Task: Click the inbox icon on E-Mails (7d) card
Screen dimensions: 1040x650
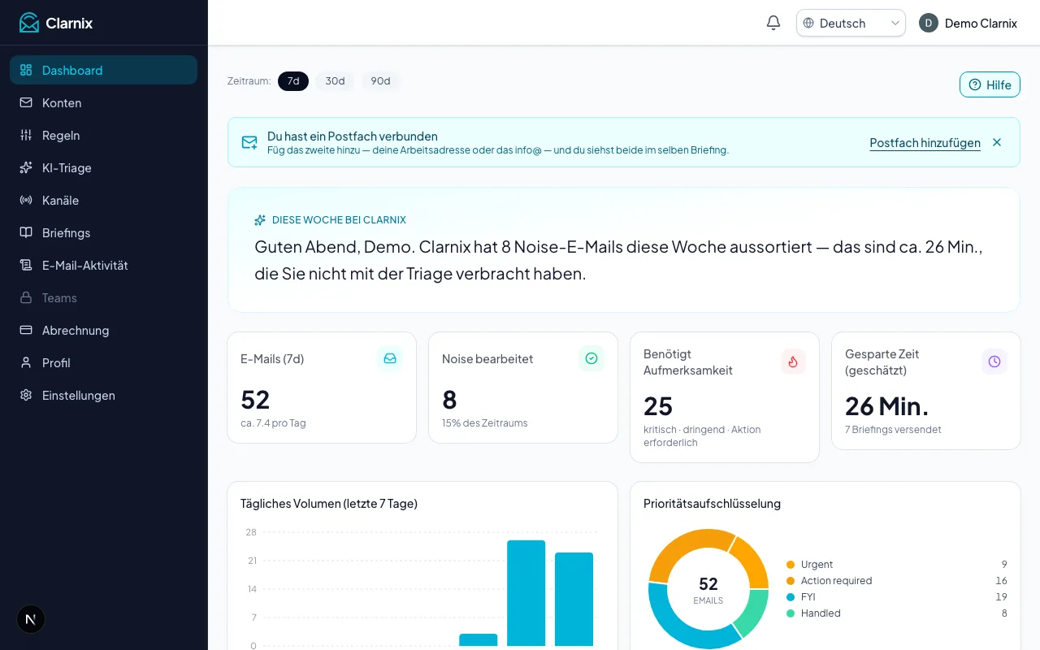Action: click(x=390, y=358)
